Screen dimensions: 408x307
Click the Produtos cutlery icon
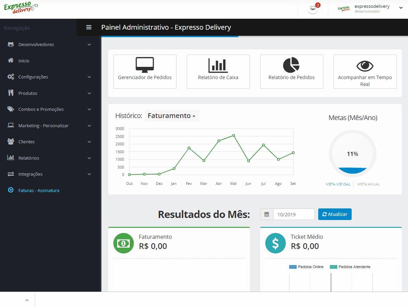point(11,93)
